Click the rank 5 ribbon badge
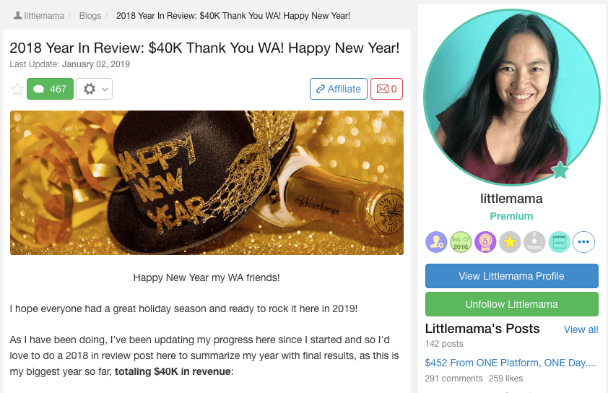This screenshot has height=393, width=608. point(485,242)
